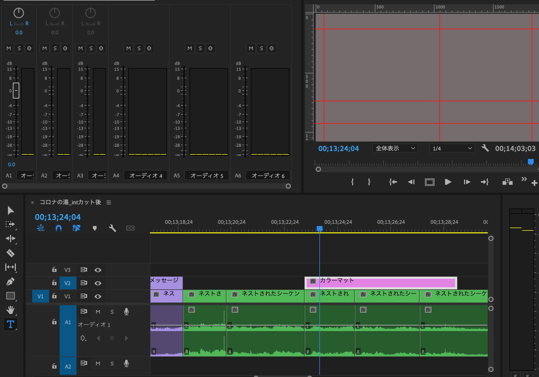Expand the program monitor button overflow chevrons
Image resolution: width=539 pixels, height=377 pixels.
click(524, 179)
